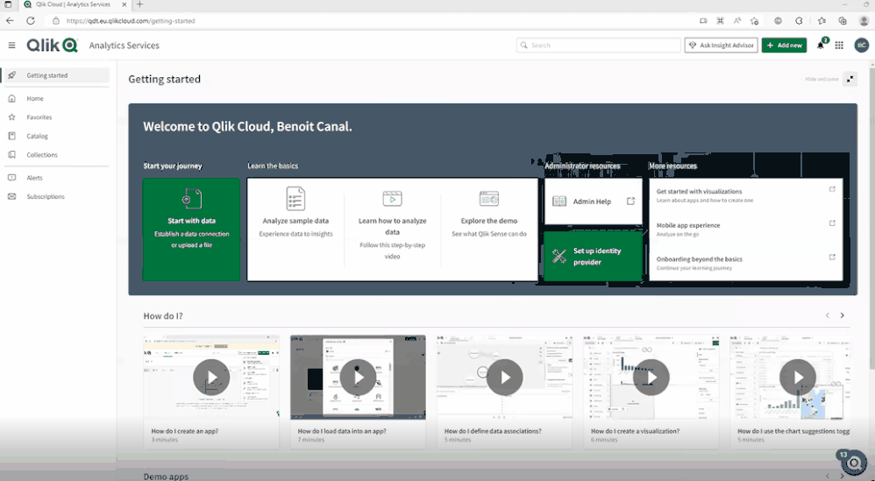Click the Analyze sample data title

pos(295,221)
